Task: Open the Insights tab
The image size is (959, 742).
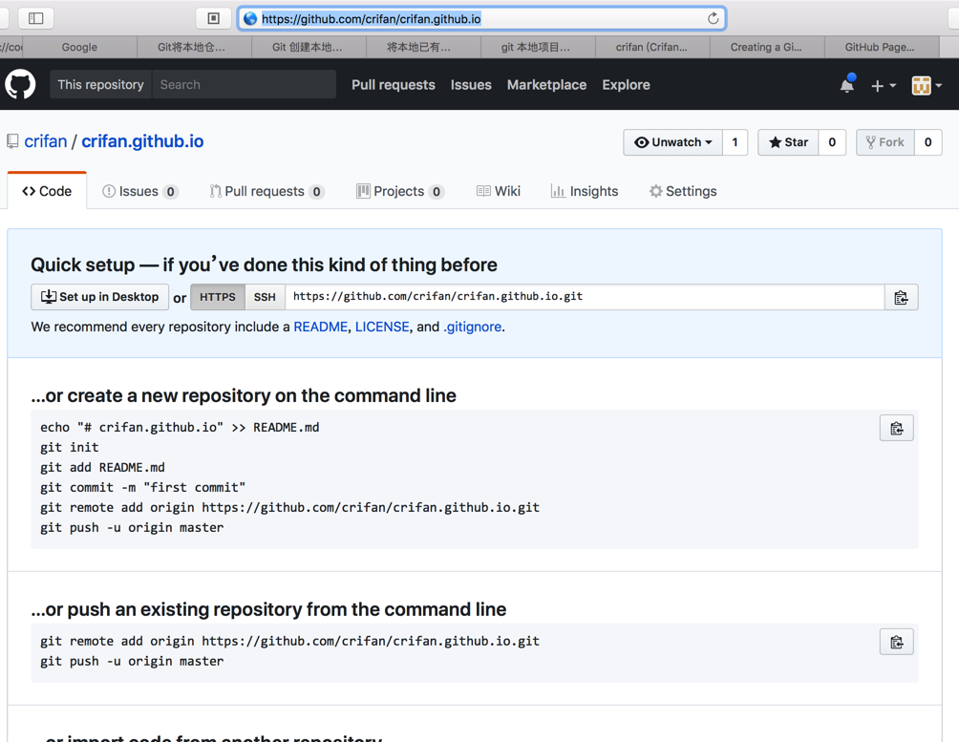Action: pos(585,191)
